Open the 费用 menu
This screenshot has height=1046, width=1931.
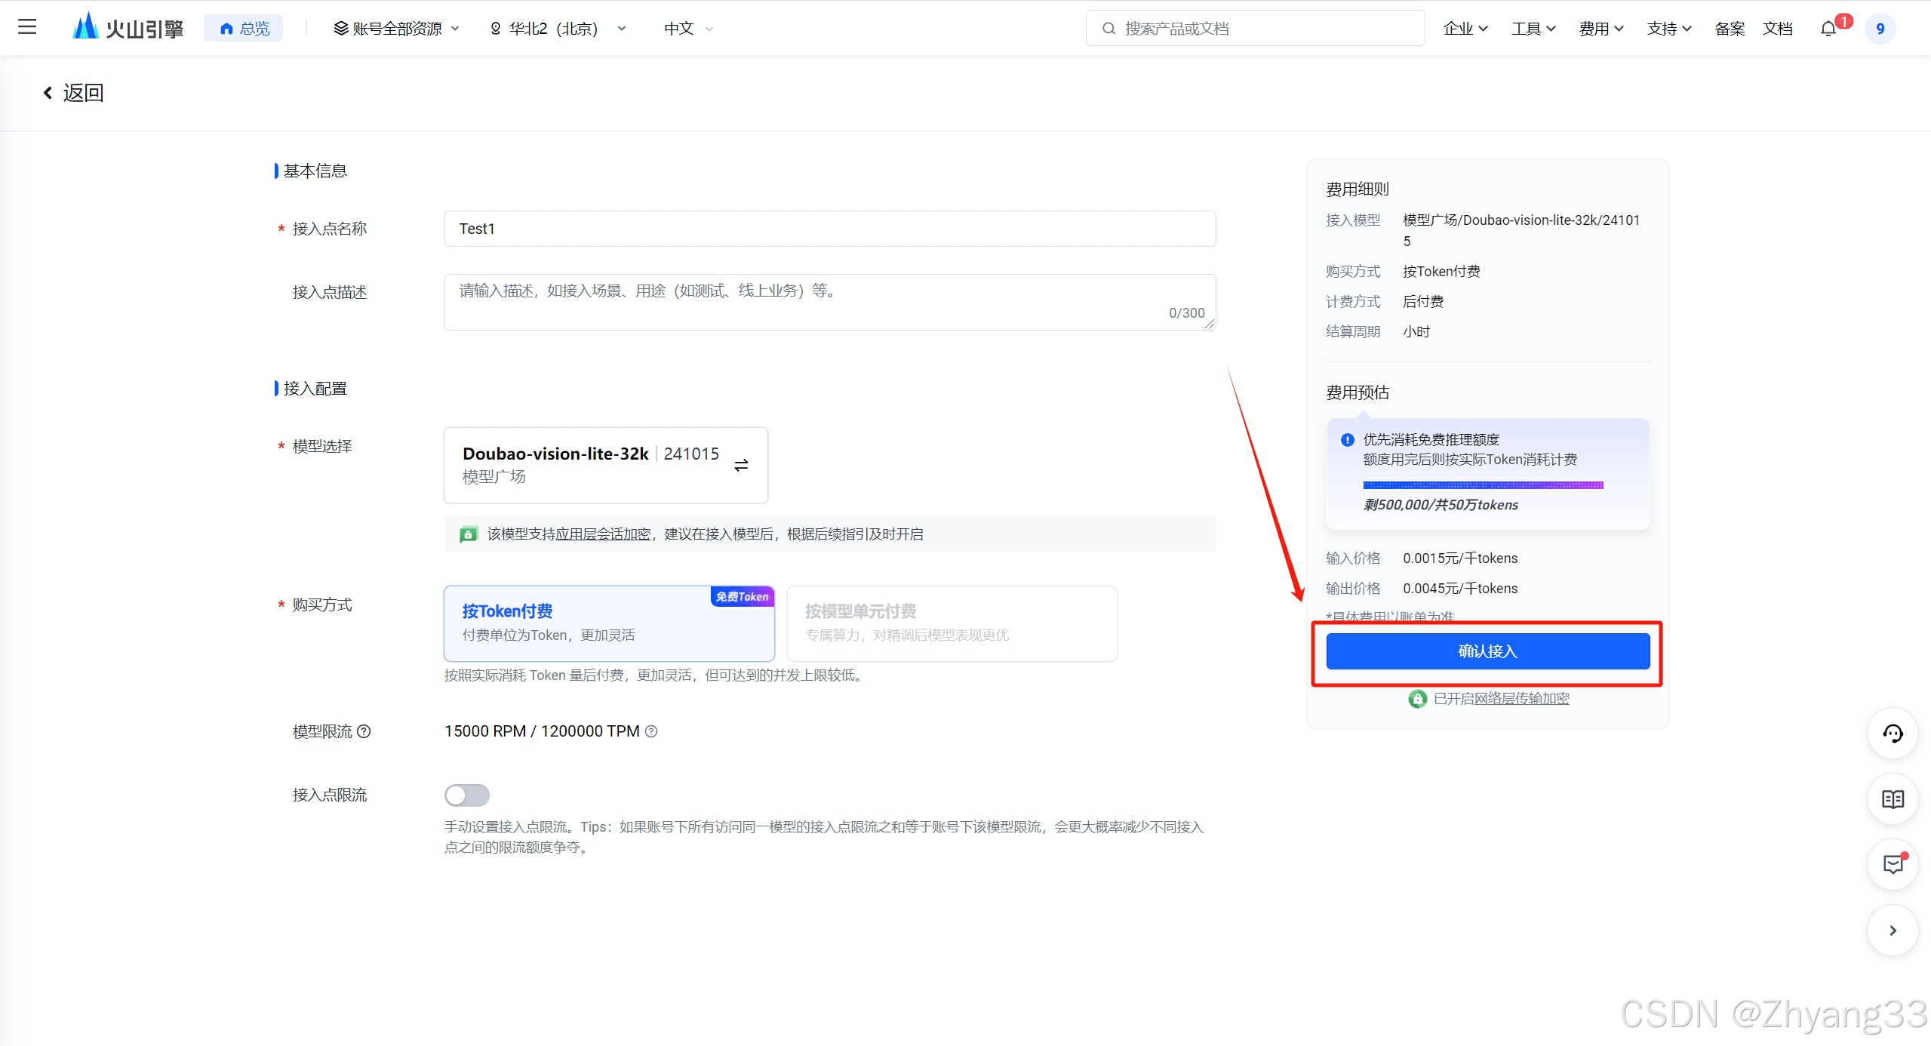(1600, 29)
